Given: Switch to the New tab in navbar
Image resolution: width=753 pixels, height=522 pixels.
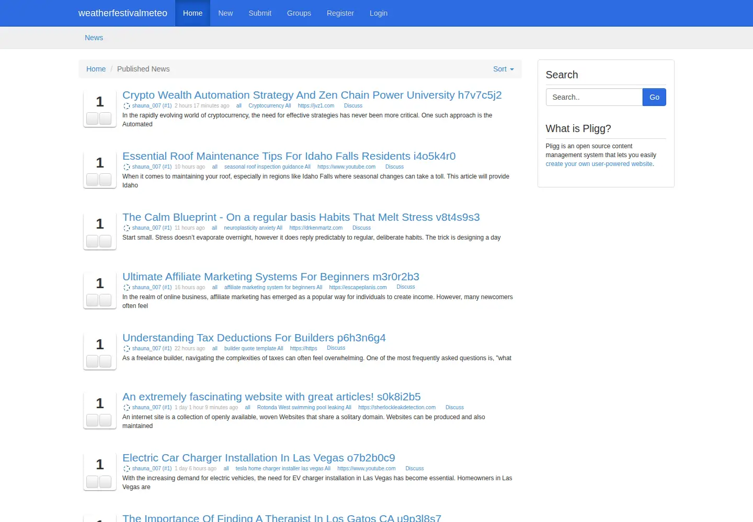Looking at the screenshot, I should 225,13.
